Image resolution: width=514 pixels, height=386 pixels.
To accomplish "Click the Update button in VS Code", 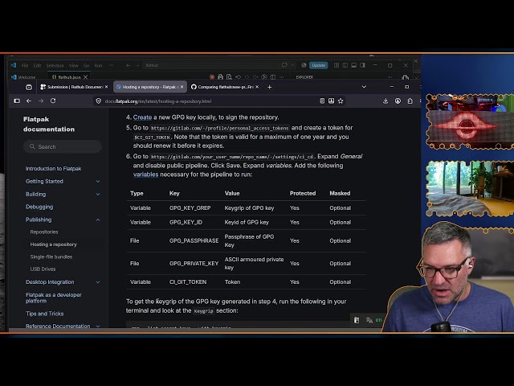I will 318,65.
